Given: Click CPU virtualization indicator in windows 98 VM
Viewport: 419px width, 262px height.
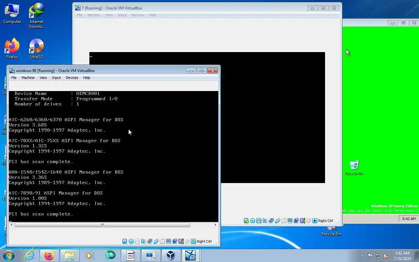Looking at the screenshot, I should pos(181,241).
